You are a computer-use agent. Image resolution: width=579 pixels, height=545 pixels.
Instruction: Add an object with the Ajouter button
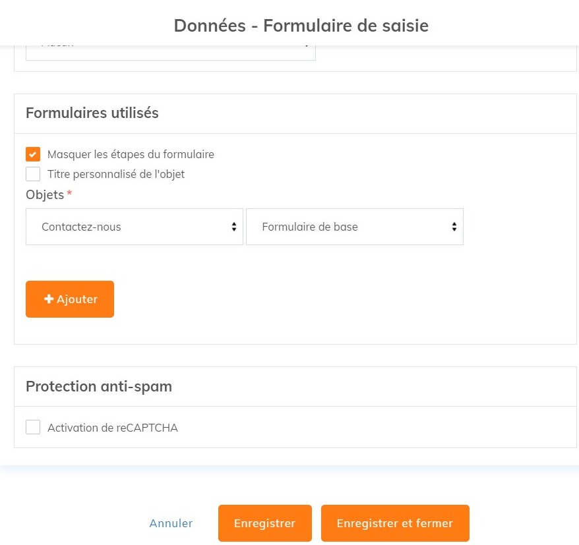[70, 299]
